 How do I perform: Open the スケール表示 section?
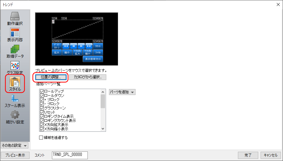point(15,101)
